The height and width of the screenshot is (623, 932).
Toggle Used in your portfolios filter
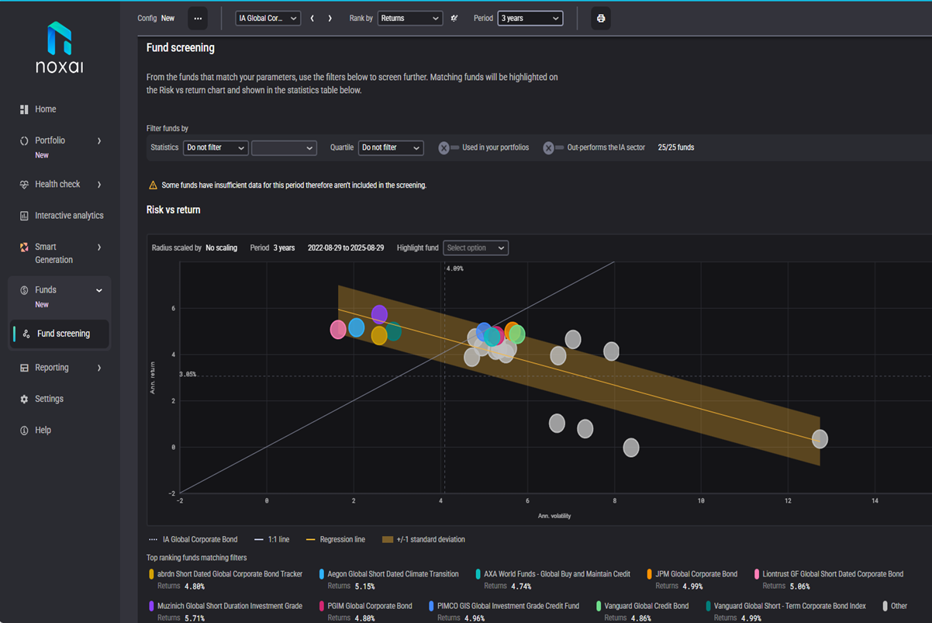(x=447, y=147)
